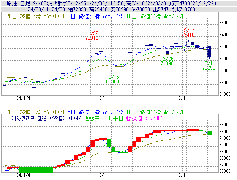Click the 10日 終値平滑 MA=71970 link in the lower chart
Screen dimensions: 237x180
point(155,112)
